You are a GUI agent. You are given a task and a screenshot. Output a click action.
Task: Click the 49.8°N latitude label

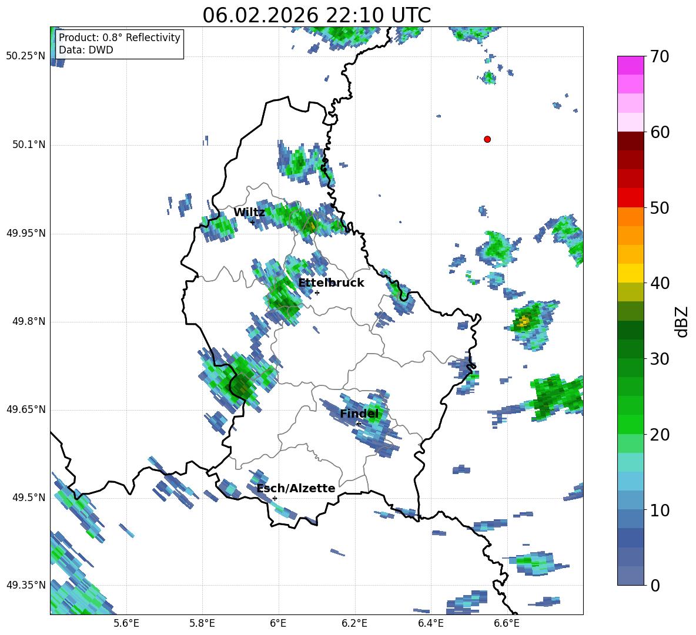coord(29,321)
